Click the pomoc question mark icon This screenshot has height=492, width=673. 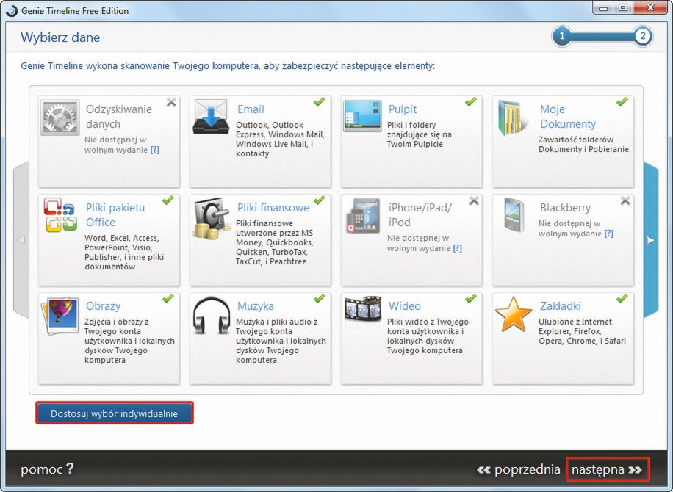(x=70, y=469)
